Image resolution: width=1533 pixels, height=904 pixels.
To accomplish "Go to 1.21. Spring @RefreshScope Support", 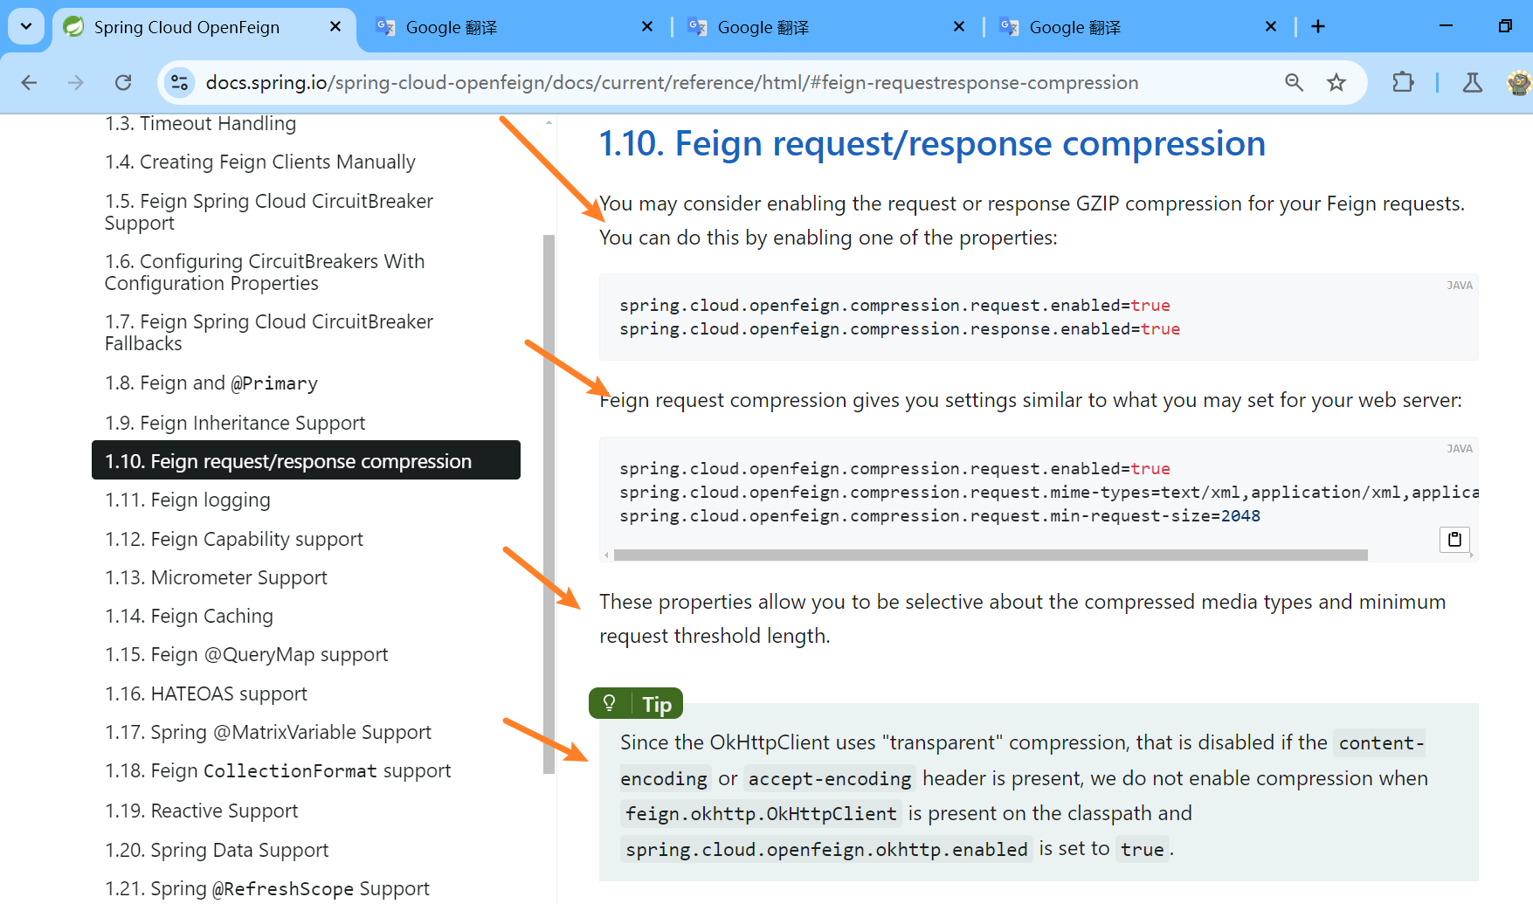I will coord(267,888).
